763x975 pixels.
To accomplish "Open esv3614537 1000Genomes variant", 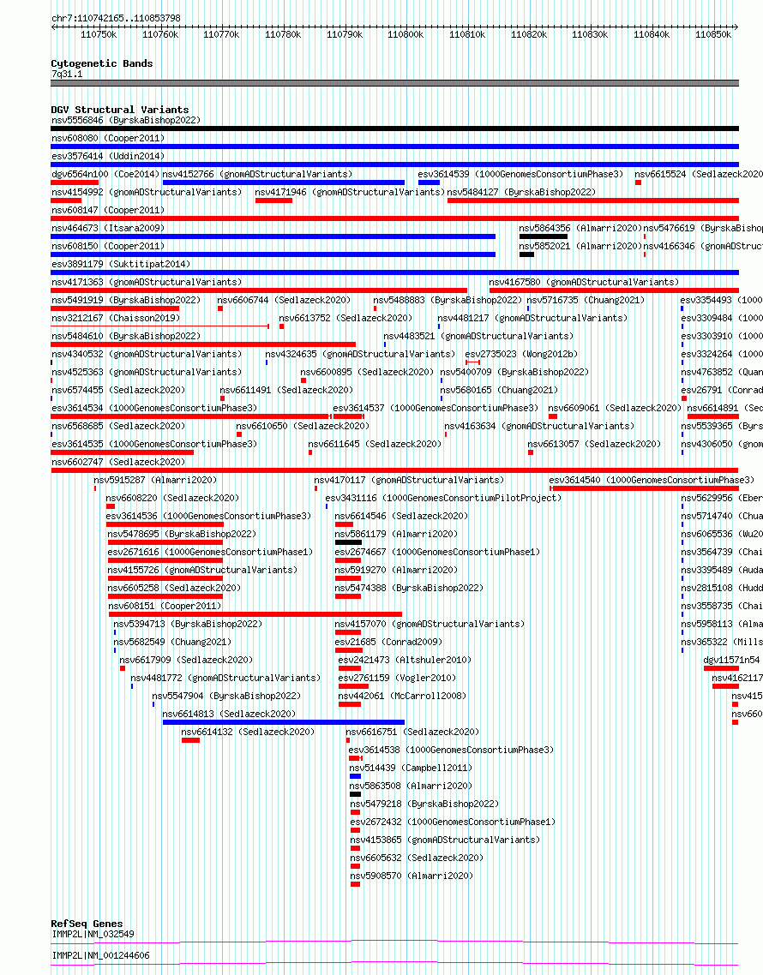I will tap(436, 409).
